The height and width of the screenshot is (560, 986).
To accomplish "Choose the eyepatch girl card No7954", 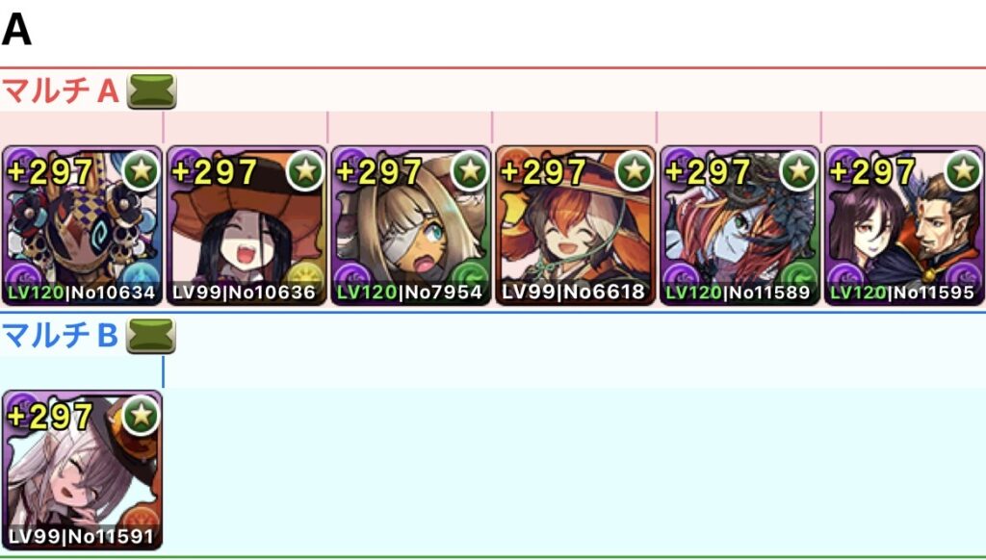I will (411, 225).
